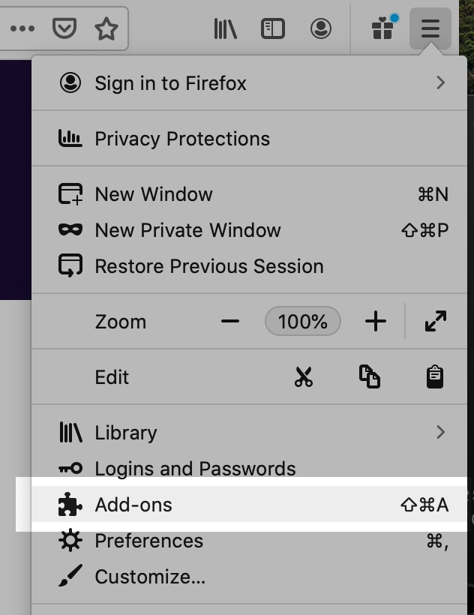
Task: Open Preferences from the menu
Action: [148, 541]
